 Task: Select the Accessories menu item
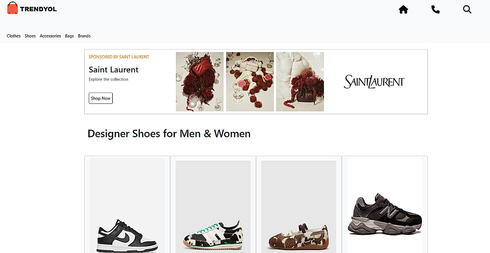click(50, 36)
